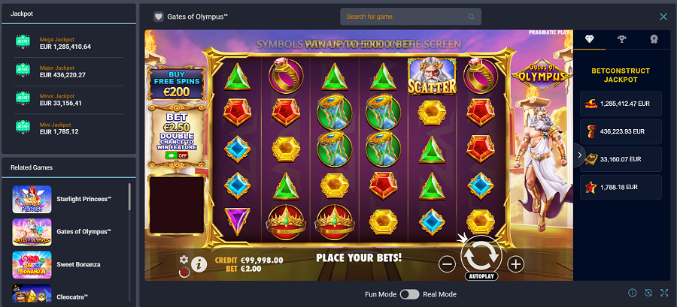677x307 pixels.
Task: Click the Related Games scrollbar
Action: point(129,197)
